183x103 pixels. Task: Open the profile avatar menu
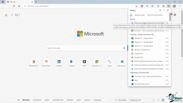click(x=174, y=6)
